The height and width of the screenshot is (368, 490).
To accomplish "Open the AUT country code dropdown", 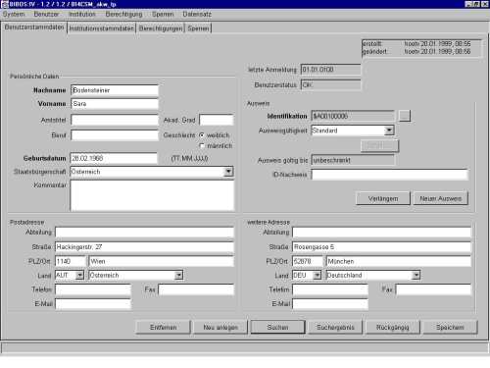I will (x=79, y=276).
